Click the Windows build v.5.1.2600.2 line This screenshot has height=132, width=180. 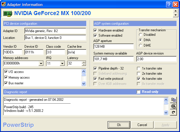pyautogui.click(x=24, y=111)
